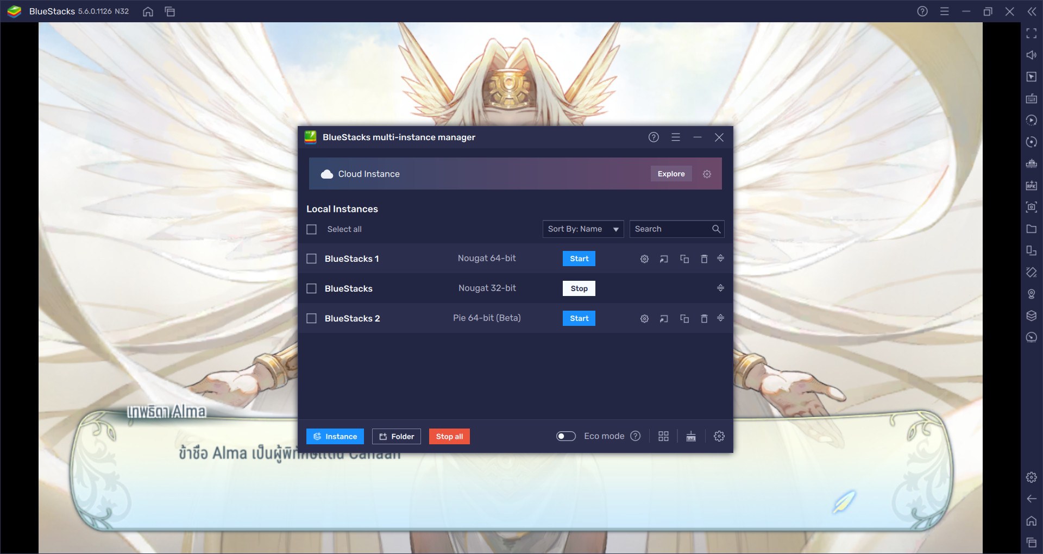The height and width of the screenshot is (554, 1043).
Task: Click Android home icon in sidebar
Action: click(x=1032, y=521)
